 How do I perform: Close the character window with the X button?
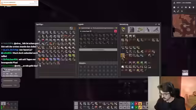coord(159,24)
